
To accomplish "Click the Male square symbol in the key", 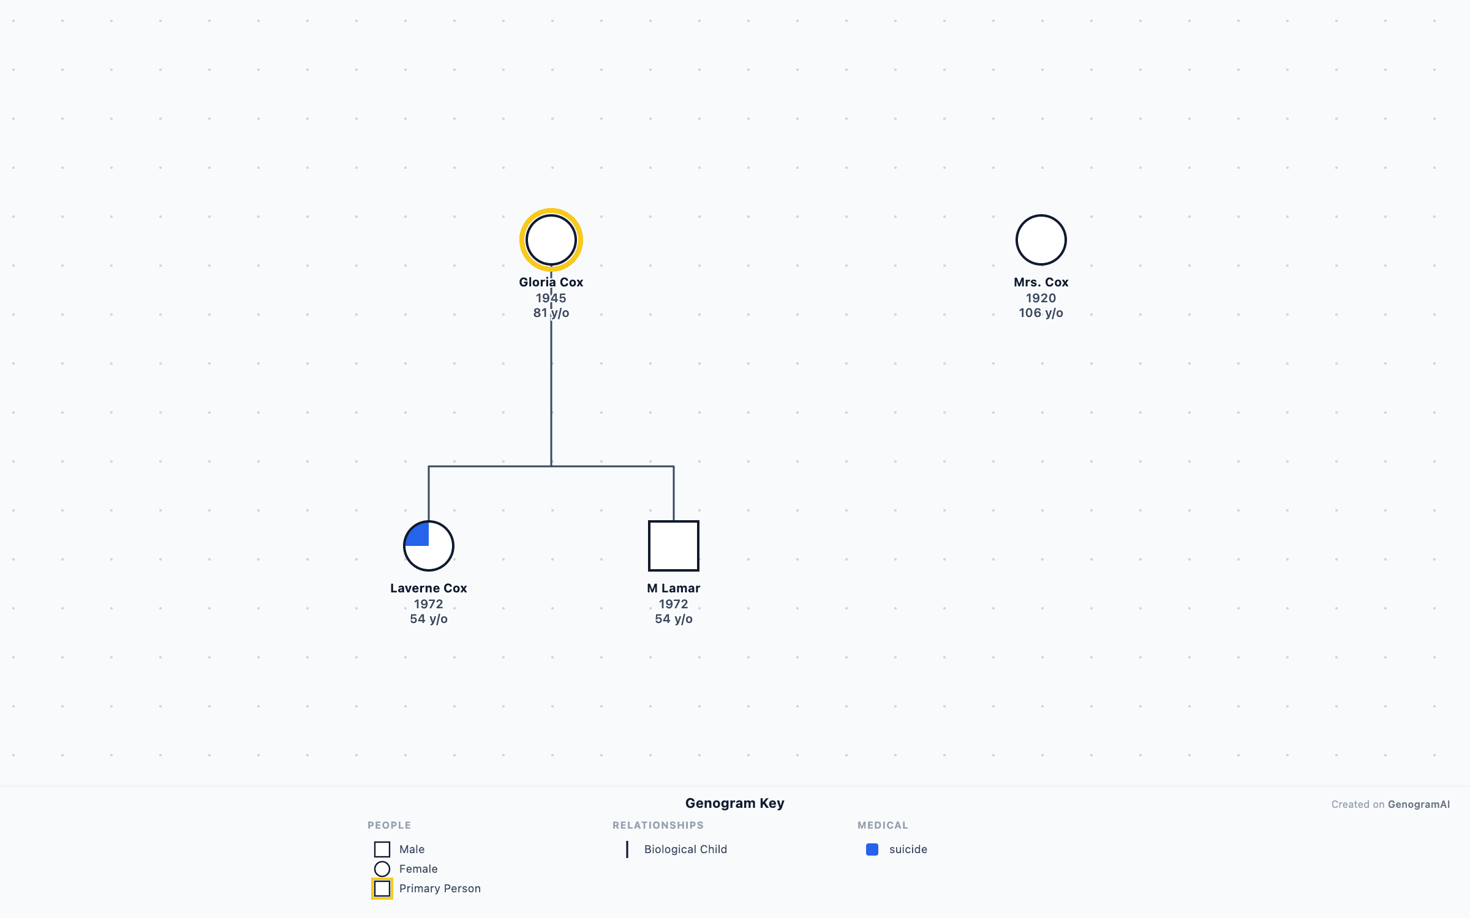I will [382, 849].
